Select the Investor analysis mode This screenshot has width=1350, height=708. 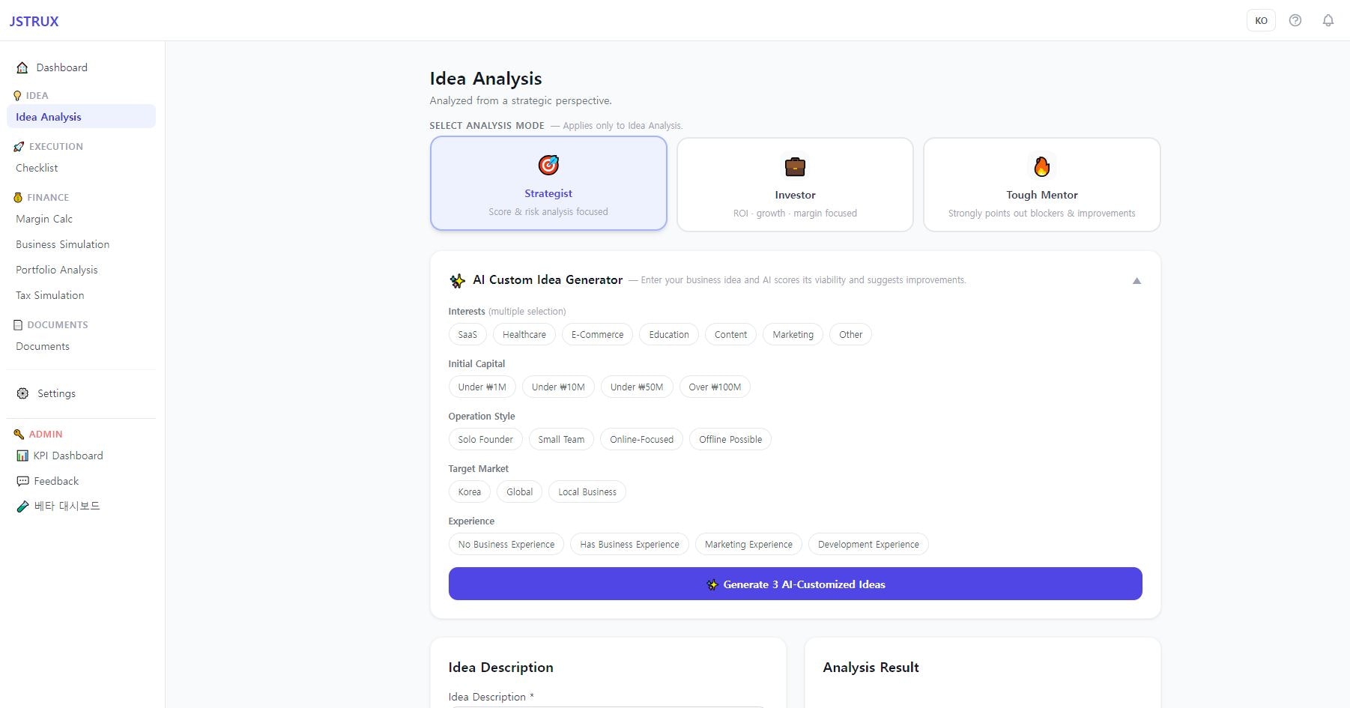(x=795, y=184)
